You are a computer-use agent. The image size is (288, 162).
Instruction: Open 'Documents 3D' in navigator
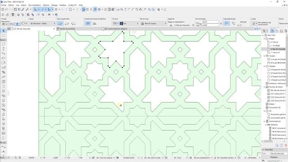tap(273, 108)
